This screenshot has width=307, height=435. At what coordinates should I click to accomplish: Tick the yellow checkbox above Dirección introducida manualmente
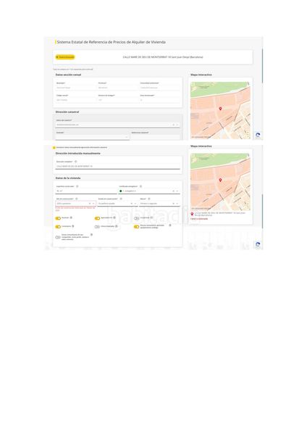54,148
